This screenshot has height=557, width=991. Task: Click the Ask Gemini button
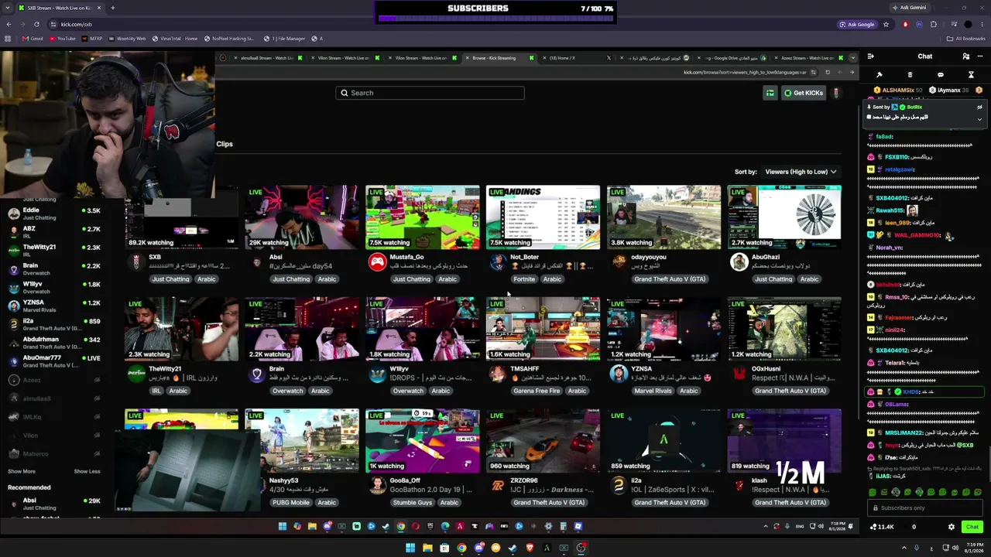(909, 8)
